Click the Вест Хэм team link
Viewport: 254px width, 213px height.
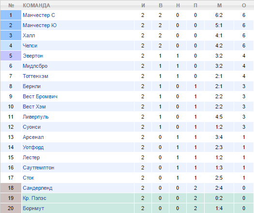[34, 106]
